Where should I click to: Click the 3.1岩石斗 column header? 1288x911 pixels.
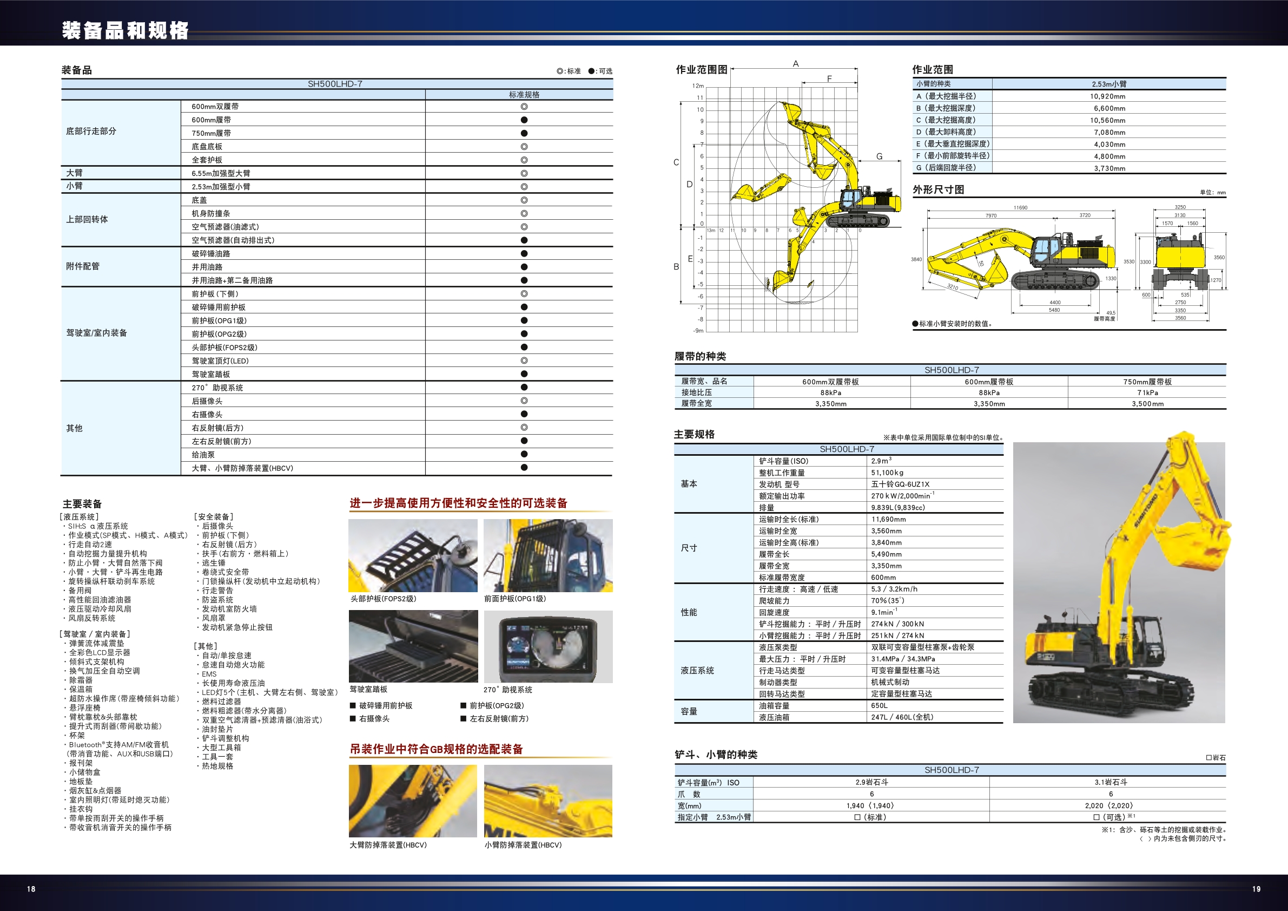1111,783
